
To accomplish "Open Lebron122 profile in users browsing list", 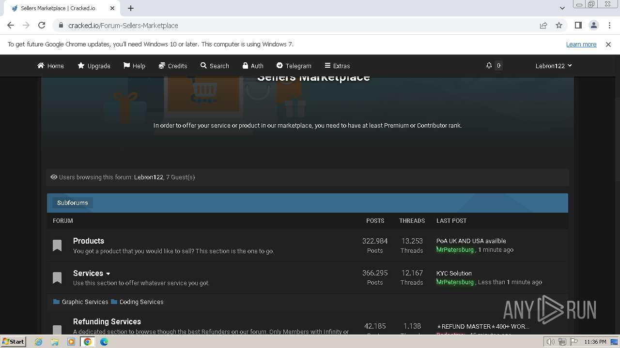I will pyautogui.click(x=148, y=177).
